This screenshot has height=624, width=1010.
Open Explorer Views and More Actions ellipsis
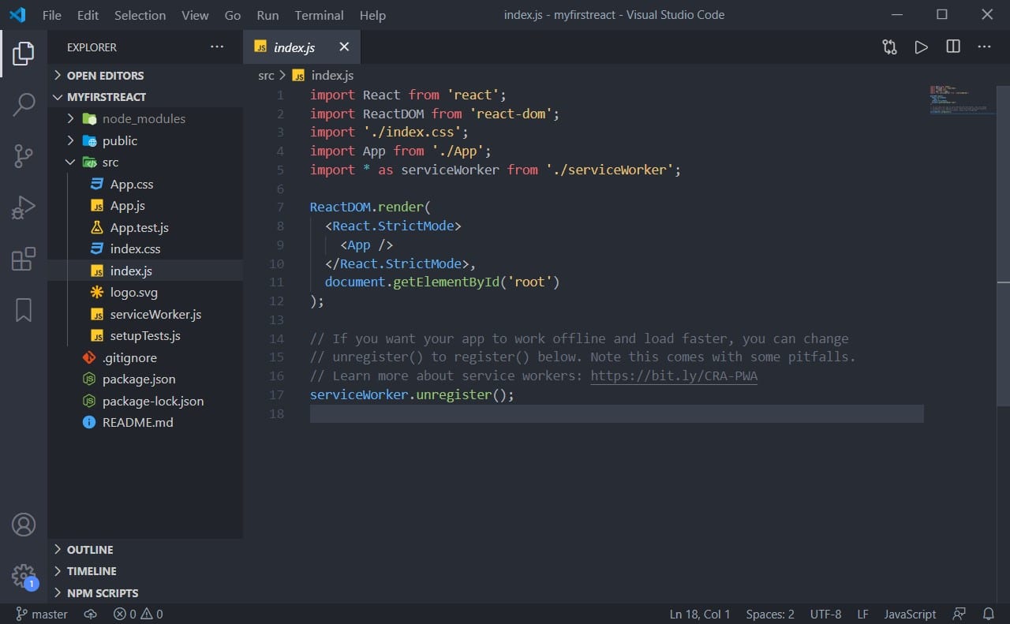(217, 47)
